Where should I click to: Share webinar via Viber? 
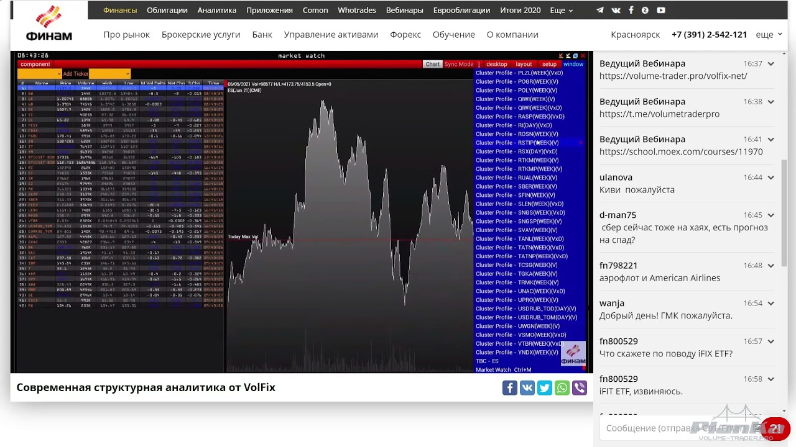(580, 388)
